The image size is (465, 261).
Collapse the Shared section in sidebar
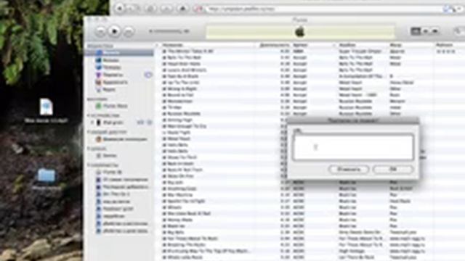(x=89, y=132)
